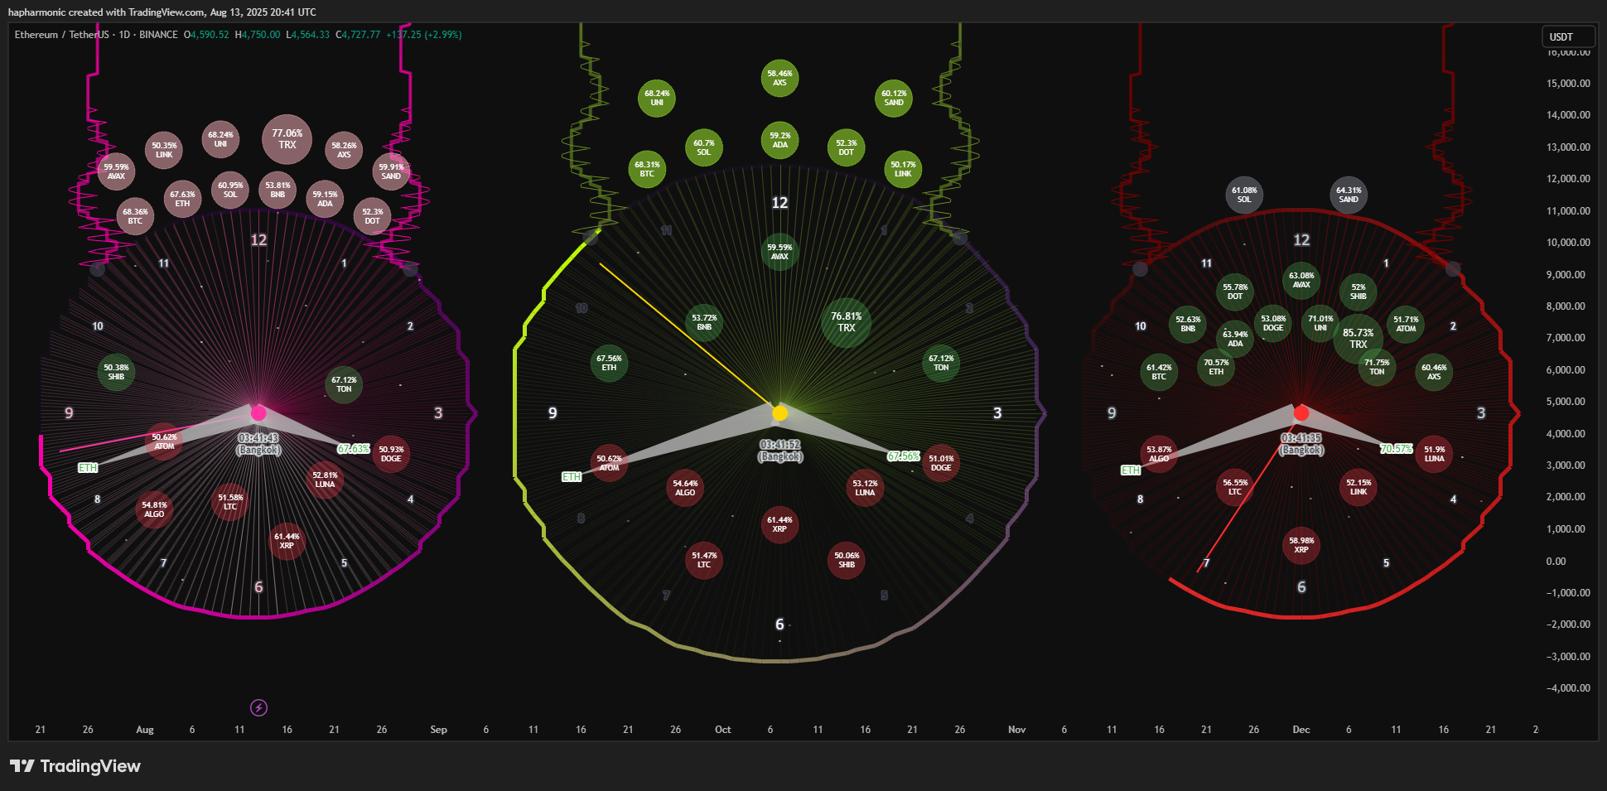Click the 68.36% BTC bubble

pyautogui.click(x=135, y=216)
